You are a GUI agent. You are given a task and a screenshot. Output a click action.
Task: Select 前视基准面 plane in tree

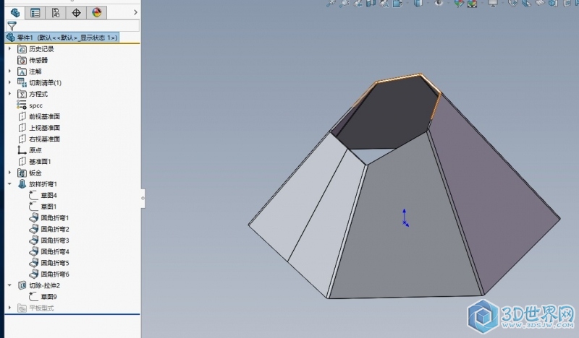[x=43, y=116]
